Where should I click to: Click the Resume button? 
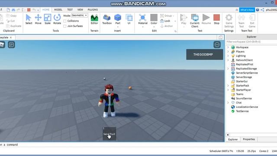click(x=206, y=19)
